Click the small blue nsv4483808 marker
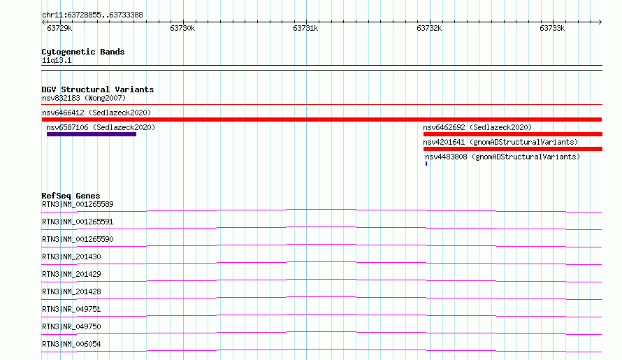The height and width of the screenshot is (360, 622). click(426, 164)
